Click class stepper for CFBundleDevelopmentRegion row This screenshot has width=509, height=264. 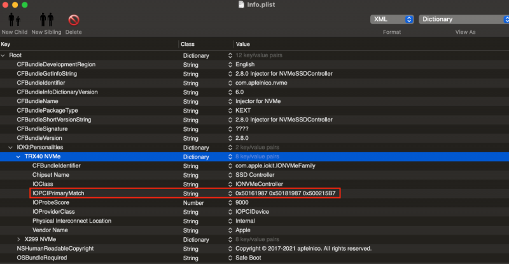pos(230,65)
